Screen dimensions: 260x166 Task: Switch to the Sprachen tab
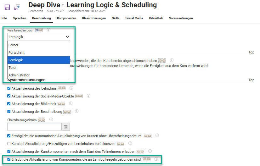click(20, 18)
